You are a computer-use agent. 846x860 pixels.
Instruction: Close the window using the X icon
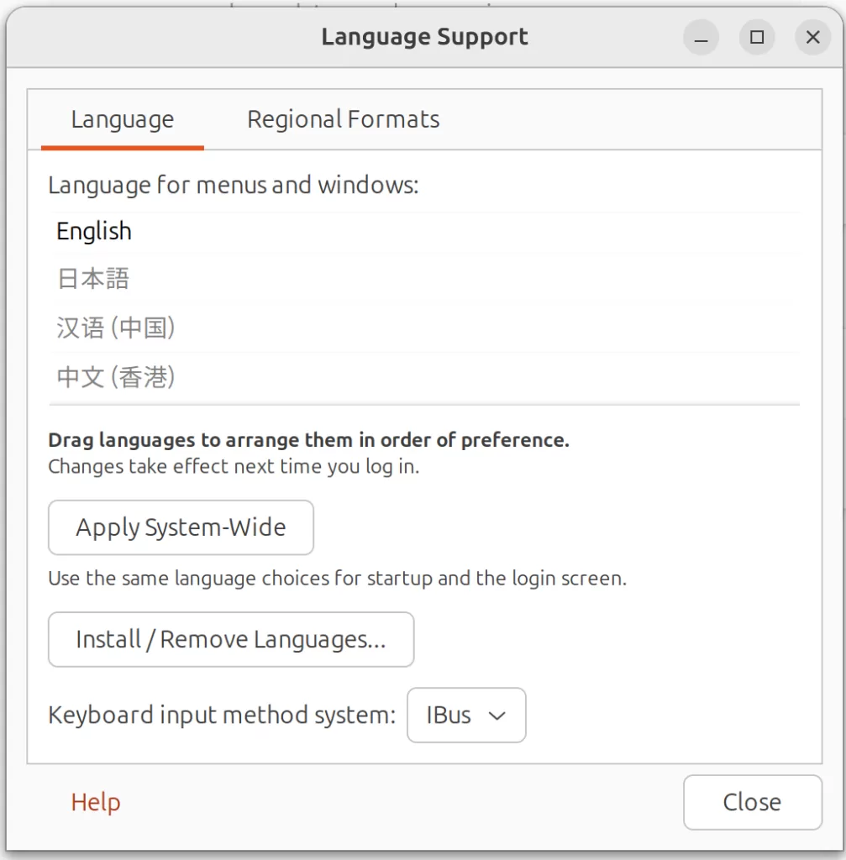[812, 38]
